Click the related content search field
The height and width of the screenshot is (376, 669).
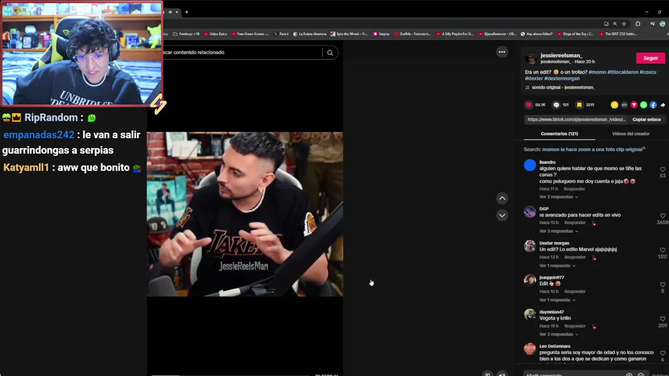(243, 52)
